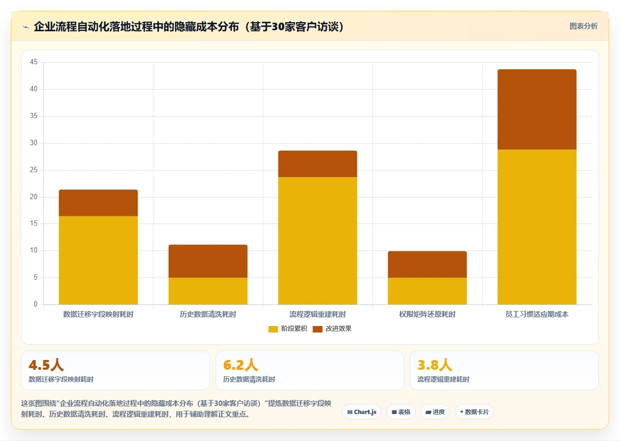Click the y-axis tick label 20
Viewport: 620px width, 441px height.
coord(34,196)
